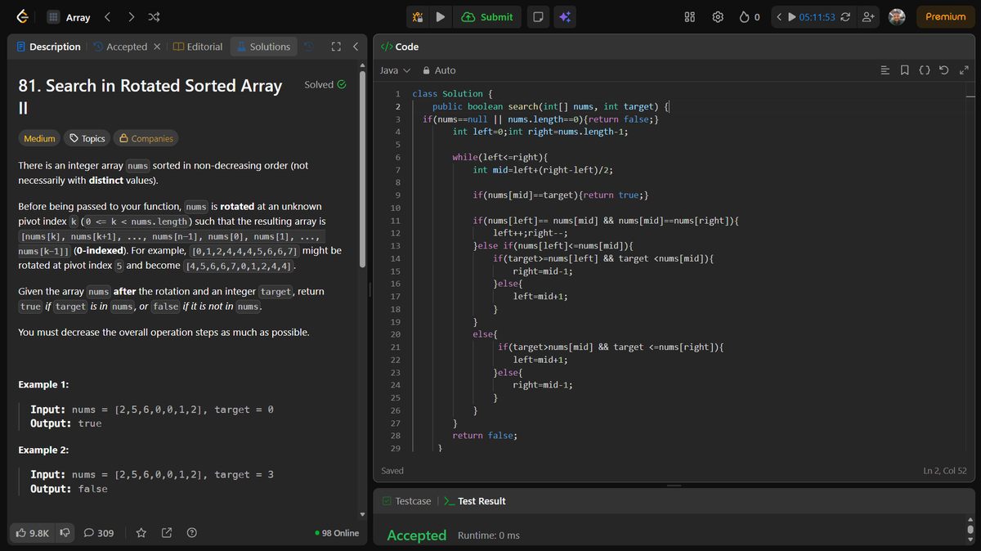This screenshot has width=981, height=551.
Task: Open the LeetCode home logo
Action: click(x=23, y=17)
